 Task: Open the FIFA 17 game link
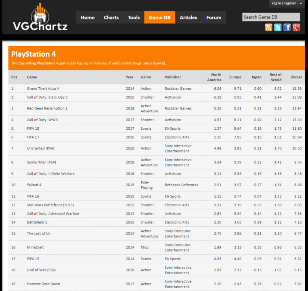point(33,137)
